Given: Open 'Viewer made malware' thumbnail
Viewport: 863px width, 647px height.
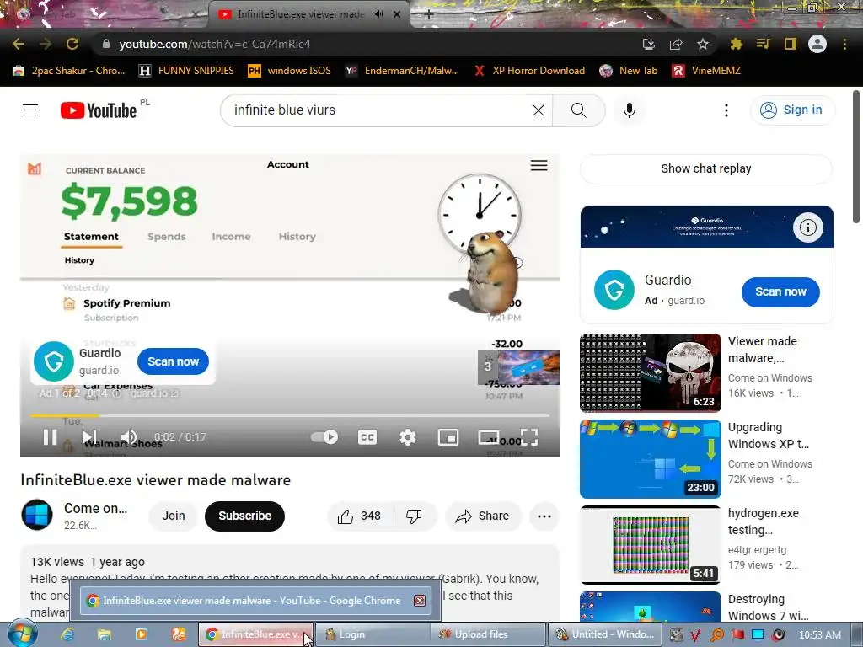Looking at the screenshot, I should (x=650, y=372).
